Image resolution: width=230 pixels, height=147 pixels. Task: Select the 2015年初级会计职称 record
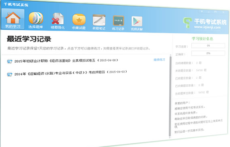pos(66,61)
